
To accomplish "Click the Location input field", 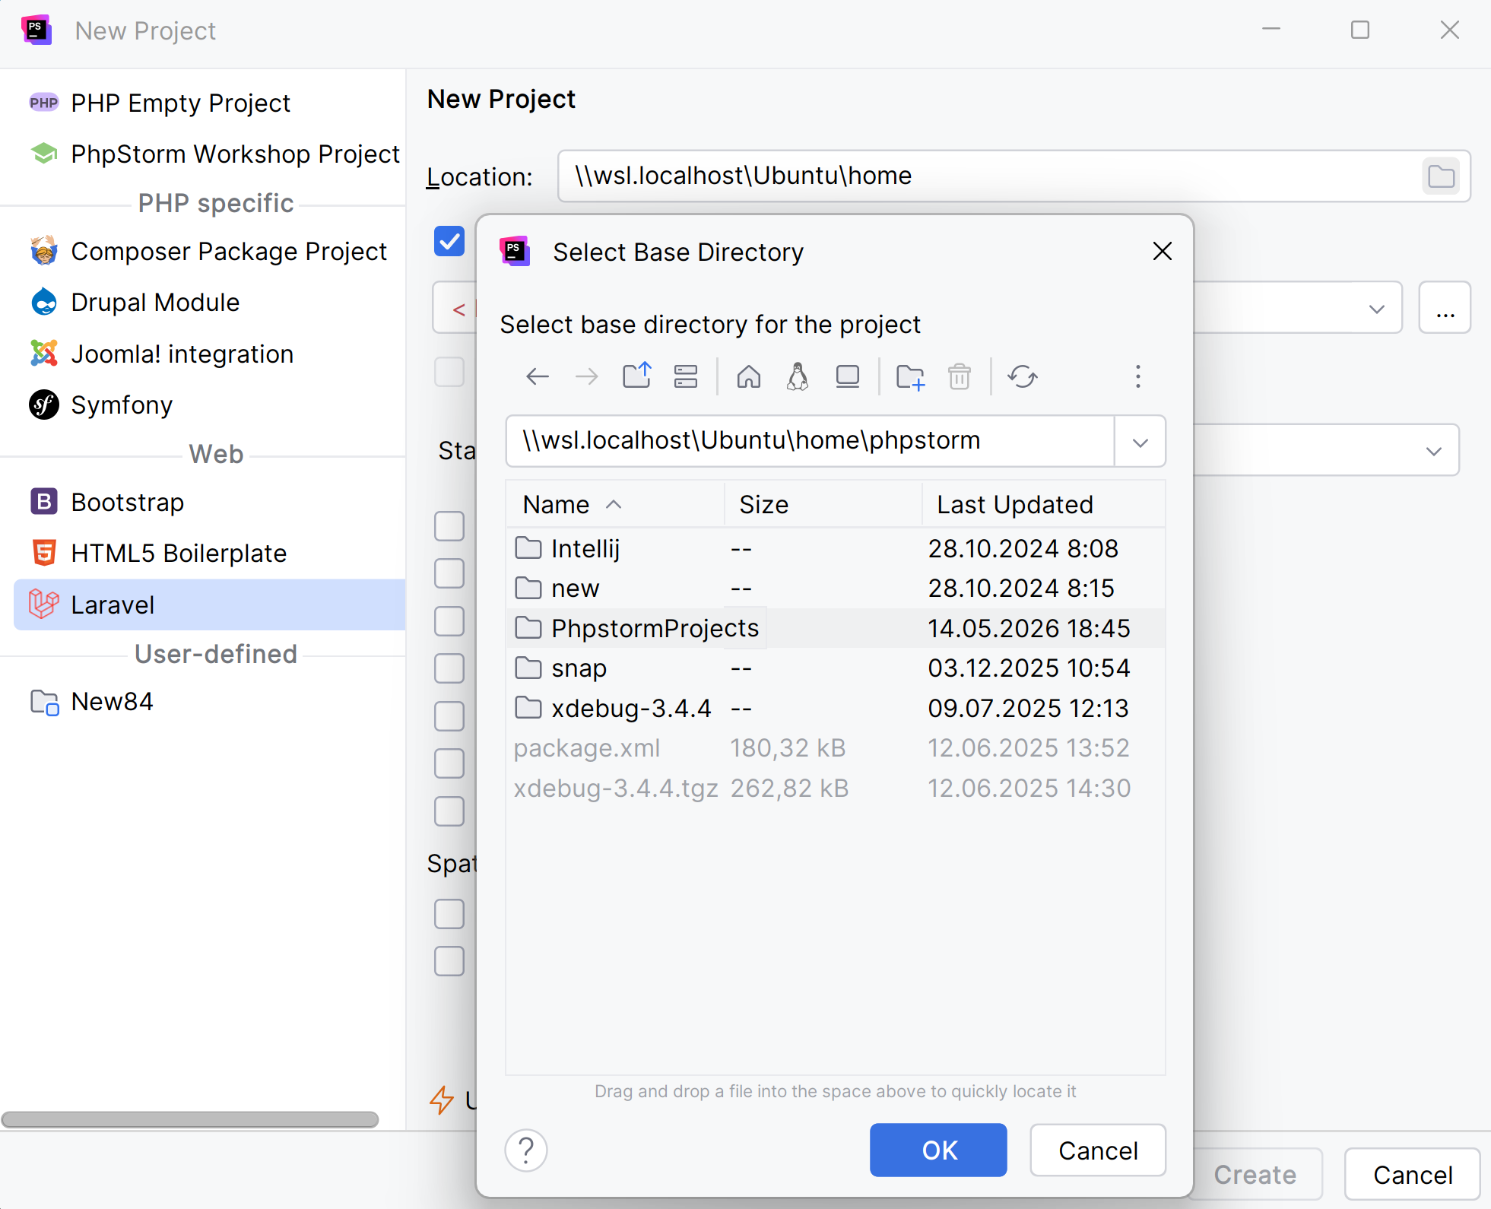I will click(x=988, y=176).
